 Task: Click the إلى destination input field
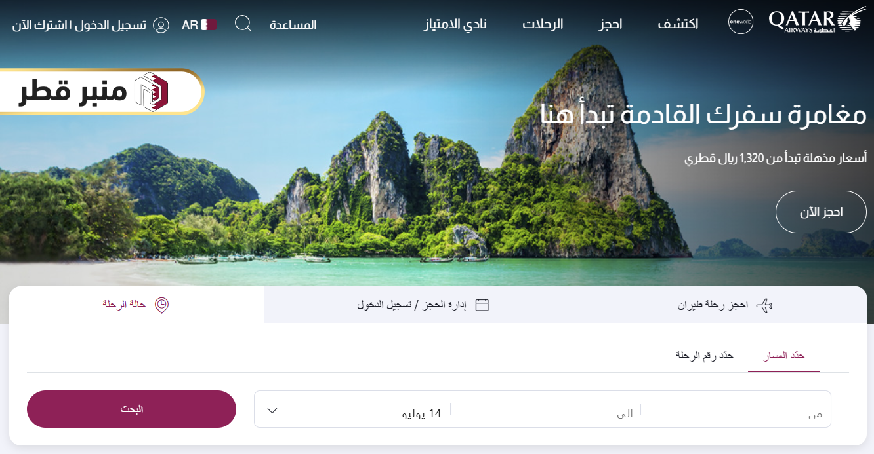tap(545, 409)
